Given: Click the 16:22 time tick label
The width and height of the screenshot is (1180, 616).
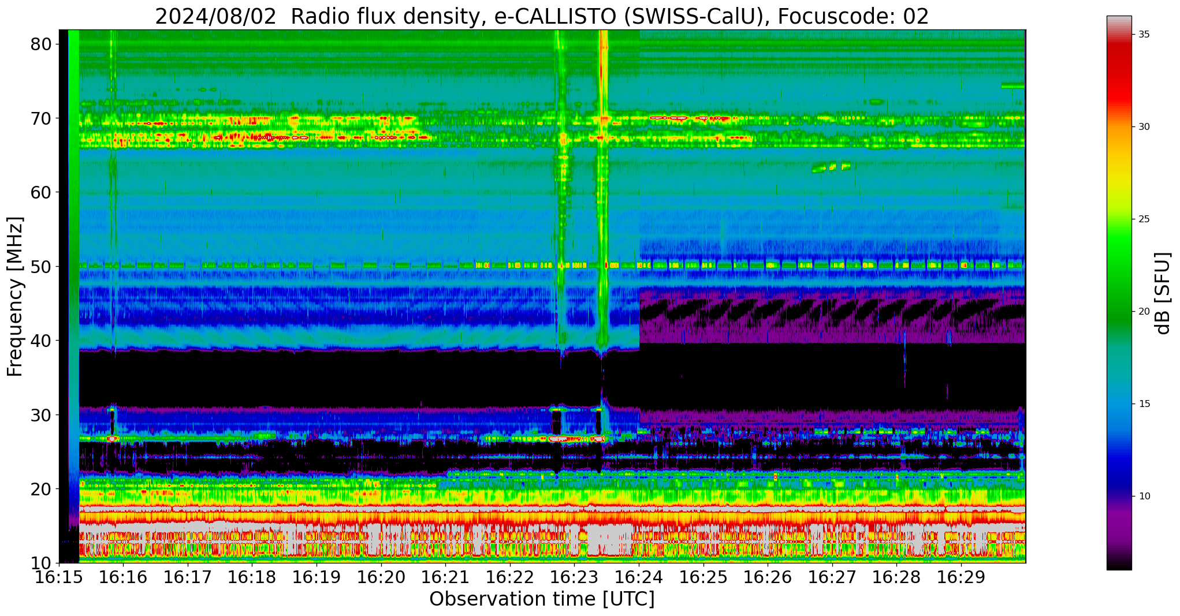Looking at the screenshot, I should click(x=509, y=577).
